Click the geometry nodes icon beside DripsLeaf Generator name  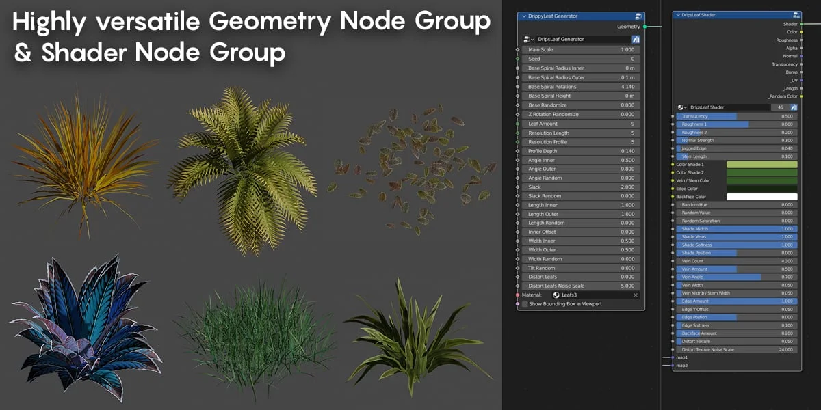point(527,40)
